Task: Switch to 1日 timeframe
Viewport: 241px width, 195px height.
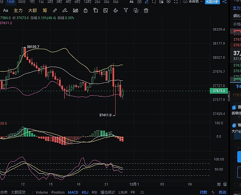Action: point(41,2)
